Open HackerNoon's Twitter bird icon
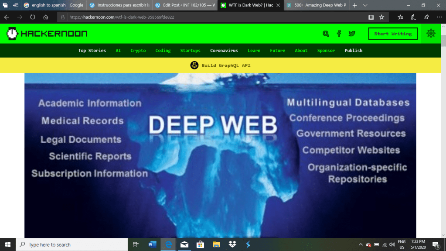 (352, 34)
